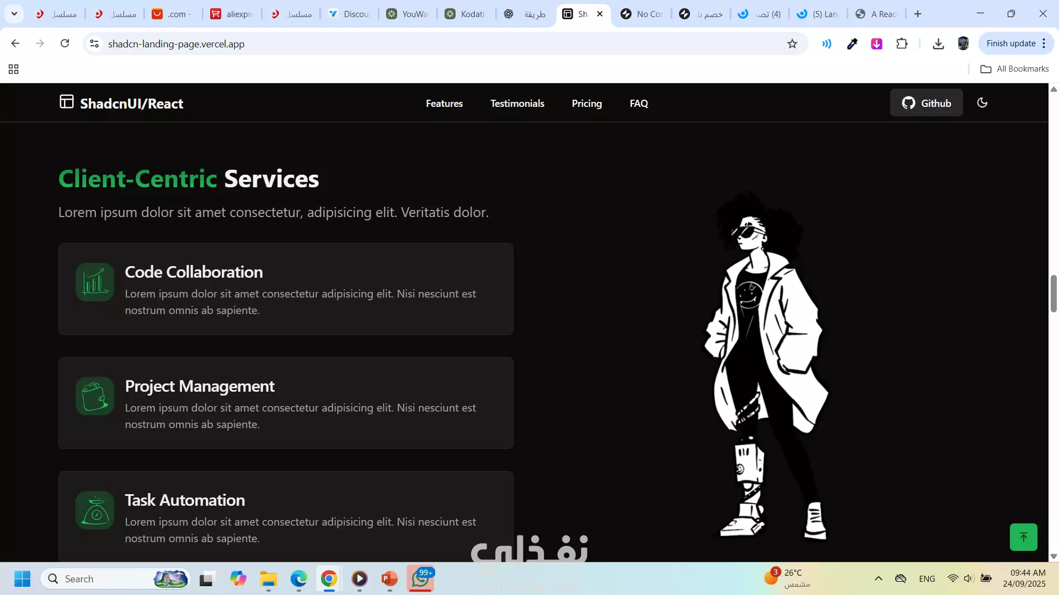Jump to the Pricing section link
This screenshot has height=595, width=1059.
[x=586, y=104]
